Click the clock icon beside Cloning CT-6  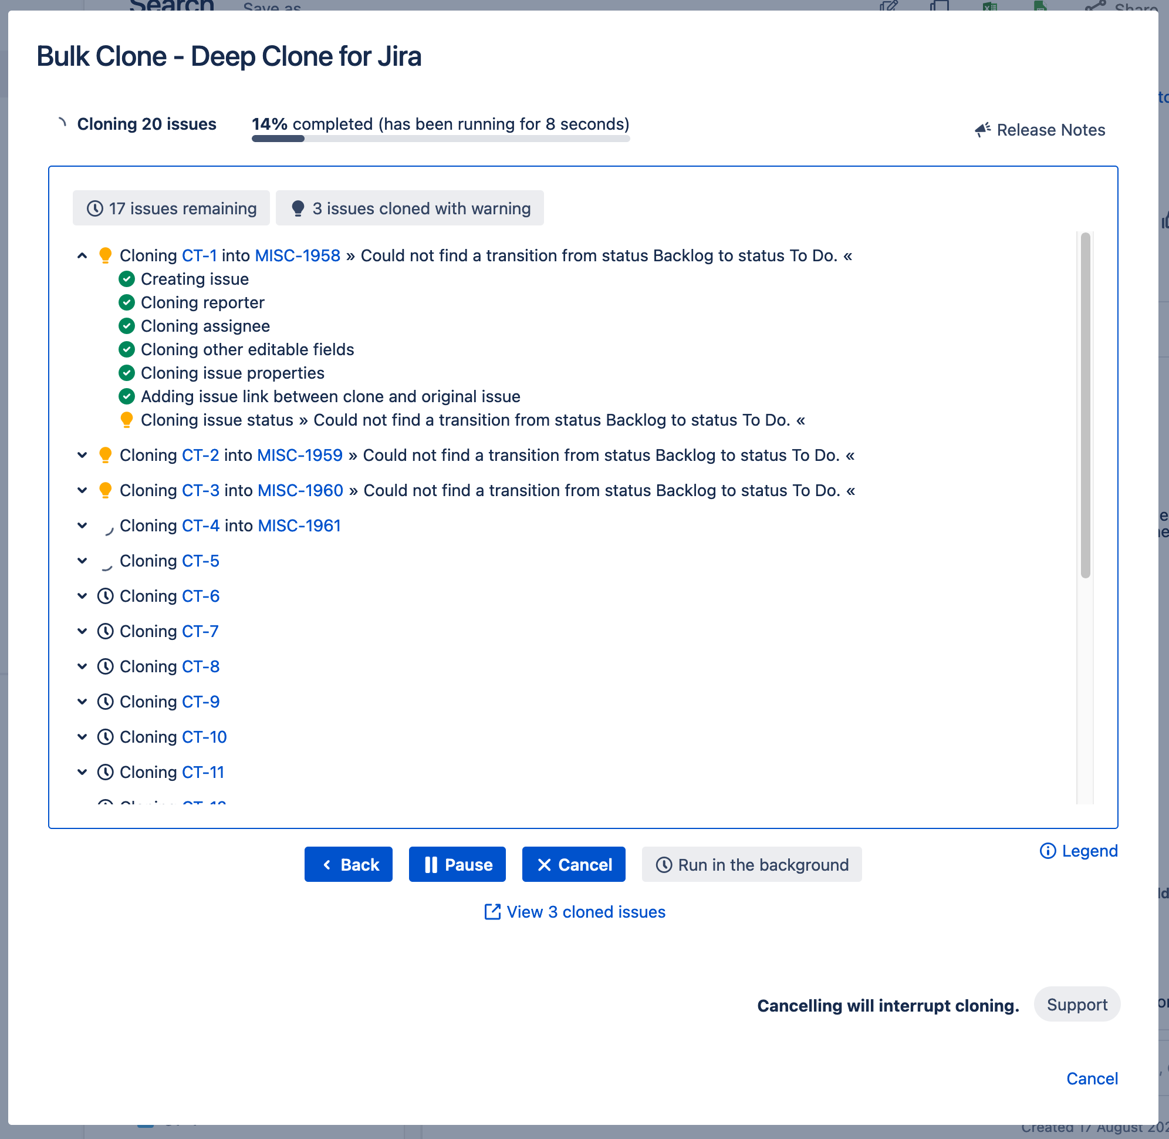105,596
